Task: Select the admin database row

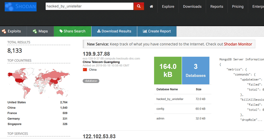Action: click(182, 119)
